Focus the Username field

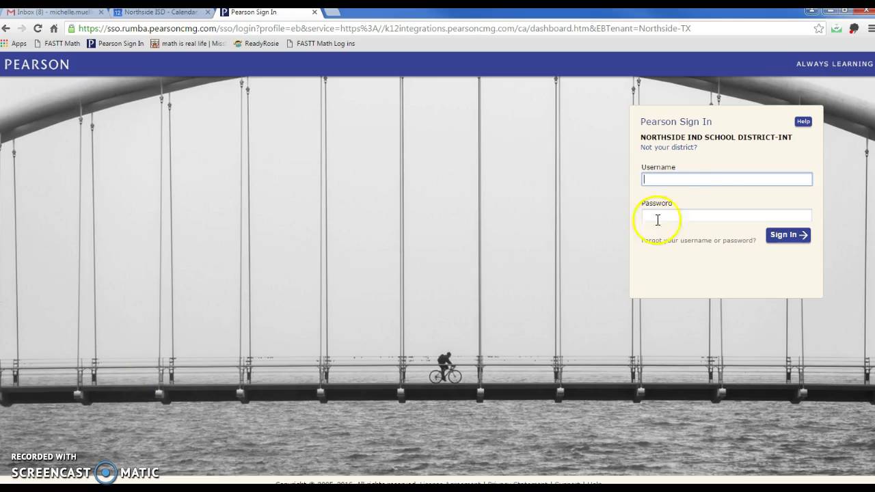(x=727, y=179)
